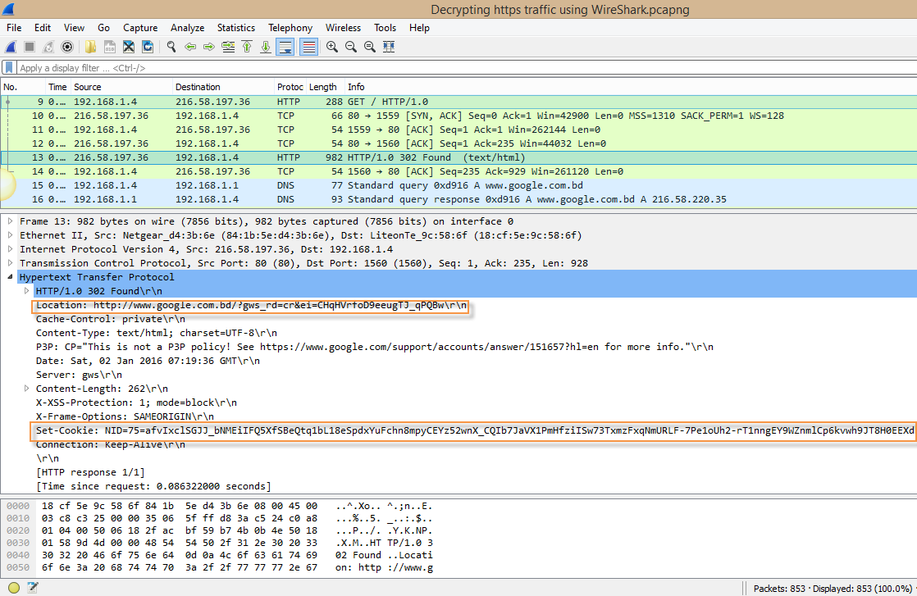Open the File menu
Image resolution: width=917 pixels, height=596 pixels.
pos(14,27)
